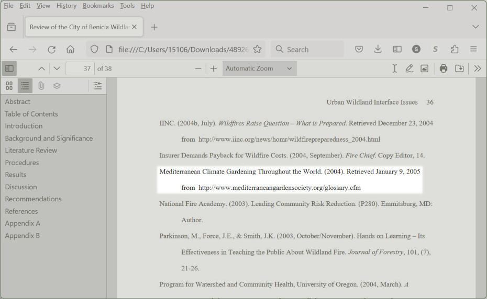Print the PDF document
The image size is (487, 299).
[x=444, y=68]
